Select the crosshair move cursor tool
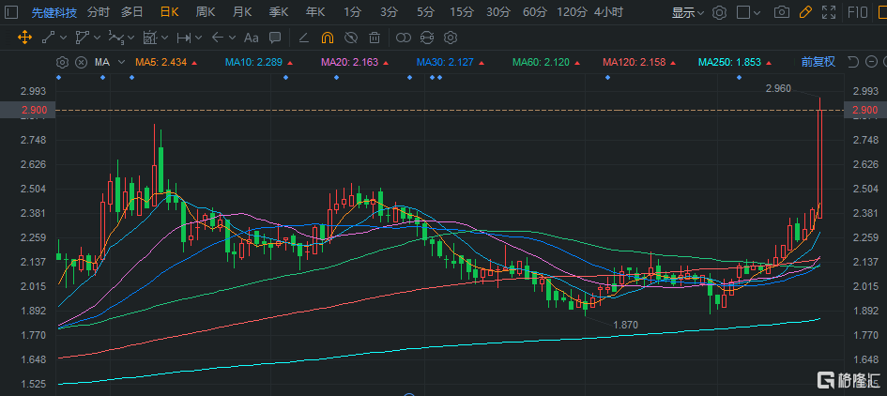 pos(23,38)
